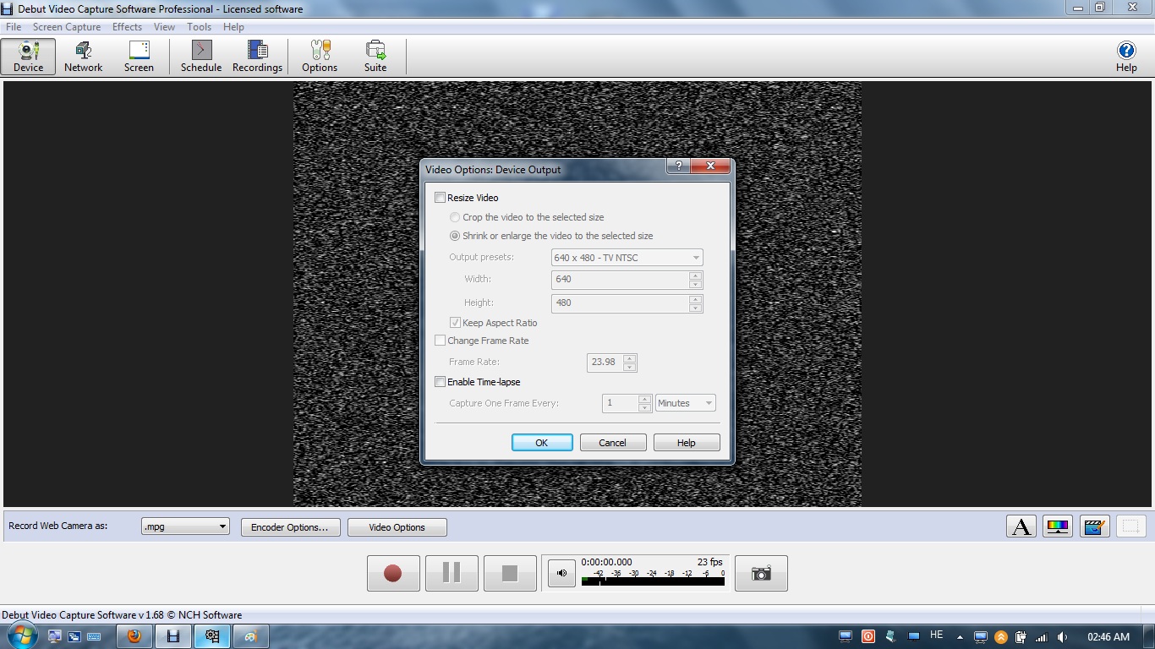Mute audio using the speaker button
Viewport: 1155px width, 649px height.
point(561,573)
